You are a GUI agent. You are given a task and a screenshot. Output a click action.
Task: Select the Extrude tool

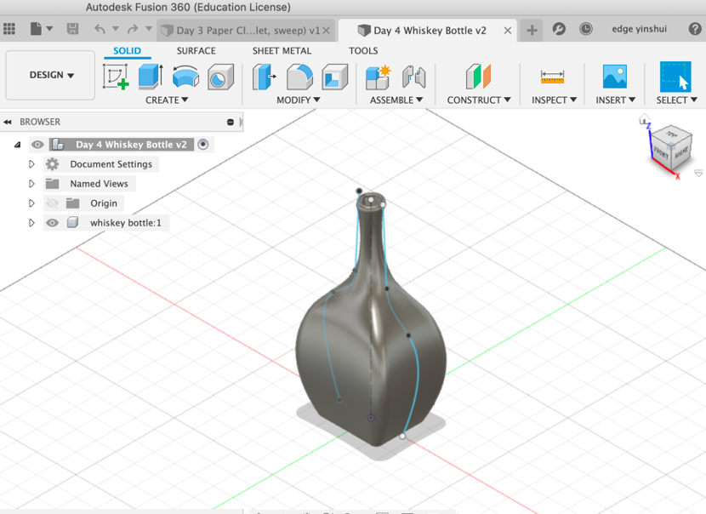(151, 76)
